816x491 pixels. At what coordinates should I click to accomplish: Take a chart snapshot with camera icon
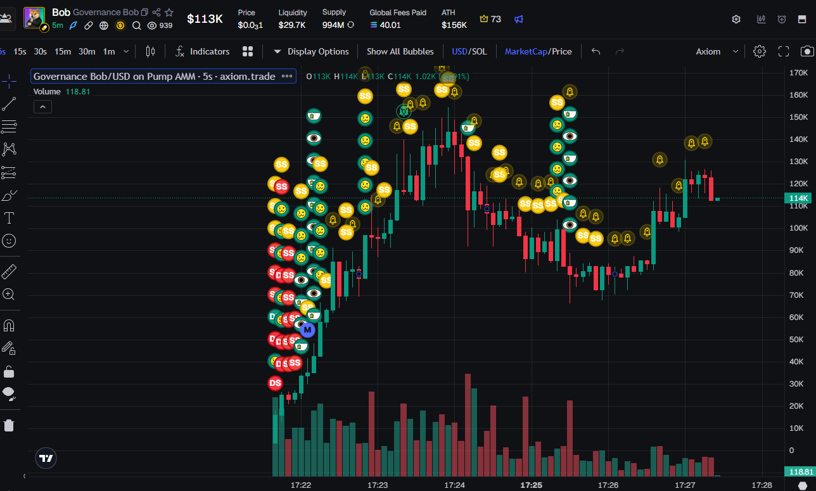pos(806,51)
